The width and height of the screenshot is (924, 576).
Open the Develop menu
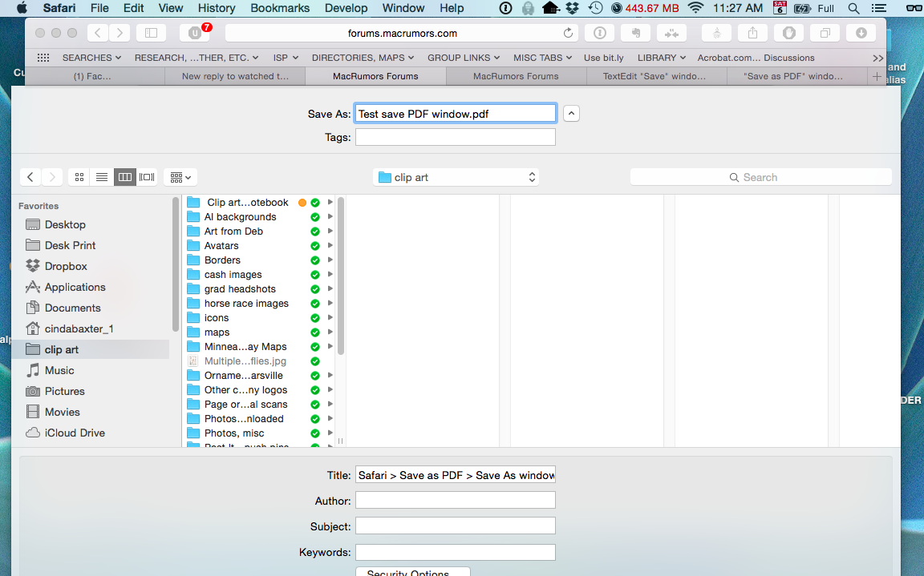[x=346, y=8]
